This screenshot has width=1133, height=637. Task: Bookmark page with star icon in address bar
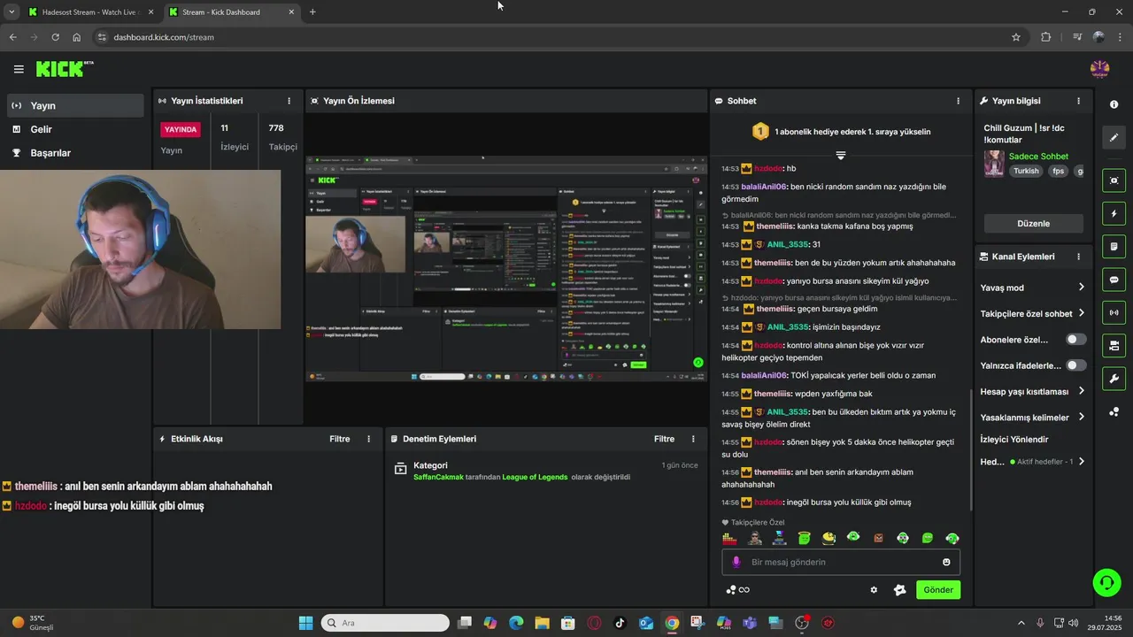[1016, 37]
